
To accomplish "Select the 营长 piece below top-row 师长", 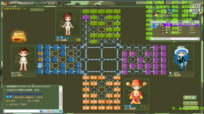I will click(x=117, y=84).
